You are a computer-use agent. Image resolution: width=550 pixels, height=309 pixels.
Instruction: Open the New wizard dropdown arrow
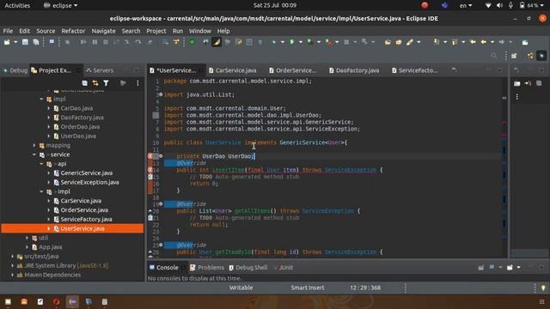click(15, 42)
